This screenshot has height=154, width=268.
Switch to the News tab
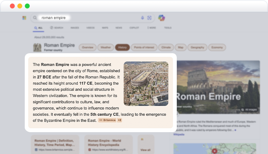[119, 27]
